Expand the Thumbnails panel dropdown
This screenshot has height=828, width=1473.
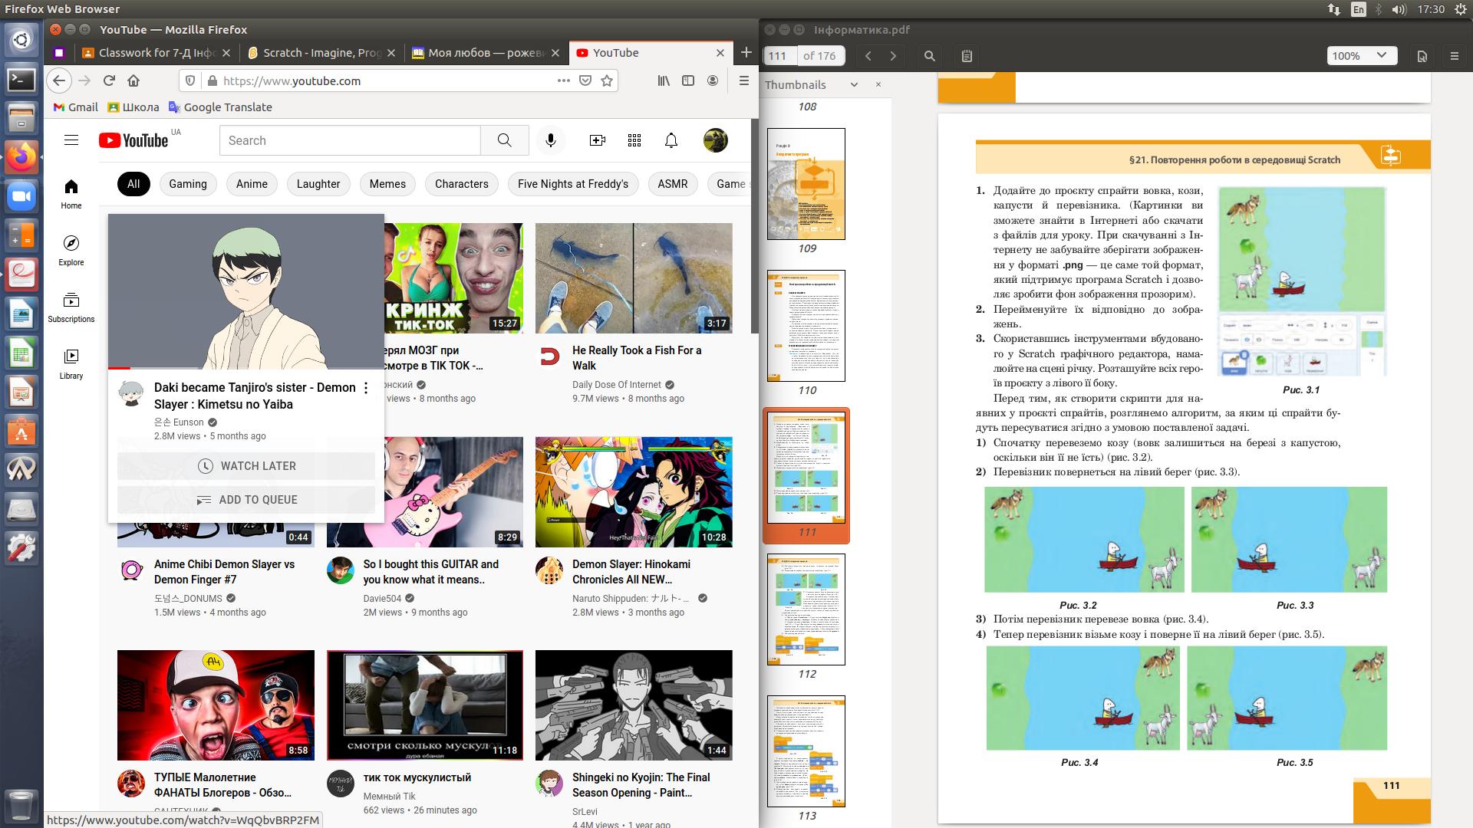coord(854,85)
